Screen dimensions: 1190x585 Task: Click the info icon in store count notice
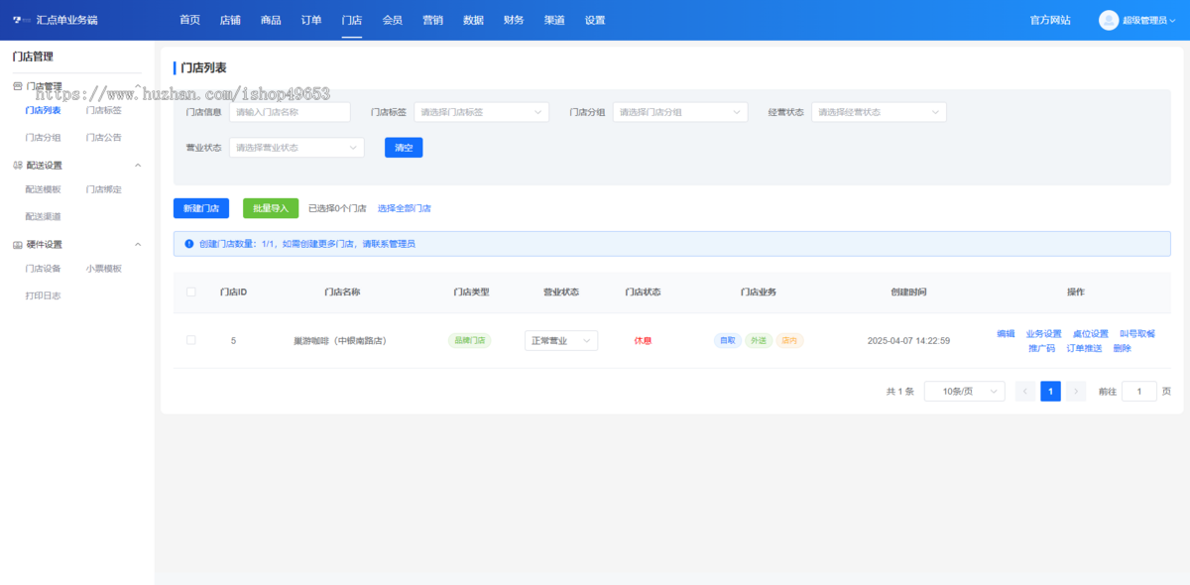(x=188, y=243)
